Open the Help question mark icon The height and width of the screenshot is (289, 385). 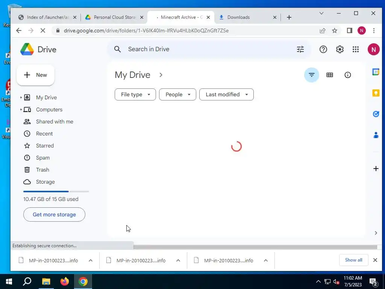tap(323, 49)
